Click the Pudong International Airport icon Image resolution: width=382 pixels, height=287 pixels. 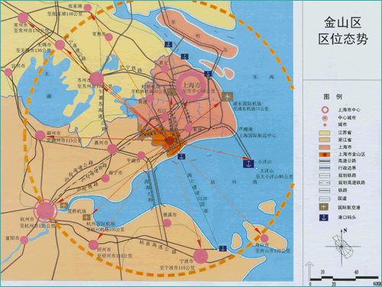pyautogui.click(x=227, y=97)
